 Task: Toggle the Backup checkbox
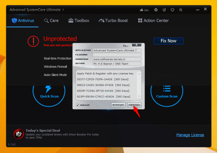(77, 105)
